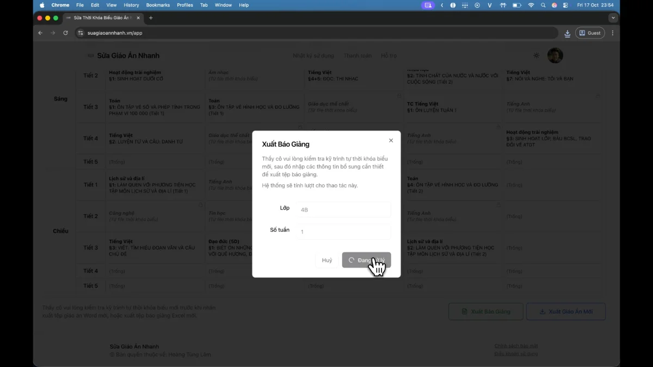
Task: Open Spotlight search from the menu bar
Action: tap(543, 5)
